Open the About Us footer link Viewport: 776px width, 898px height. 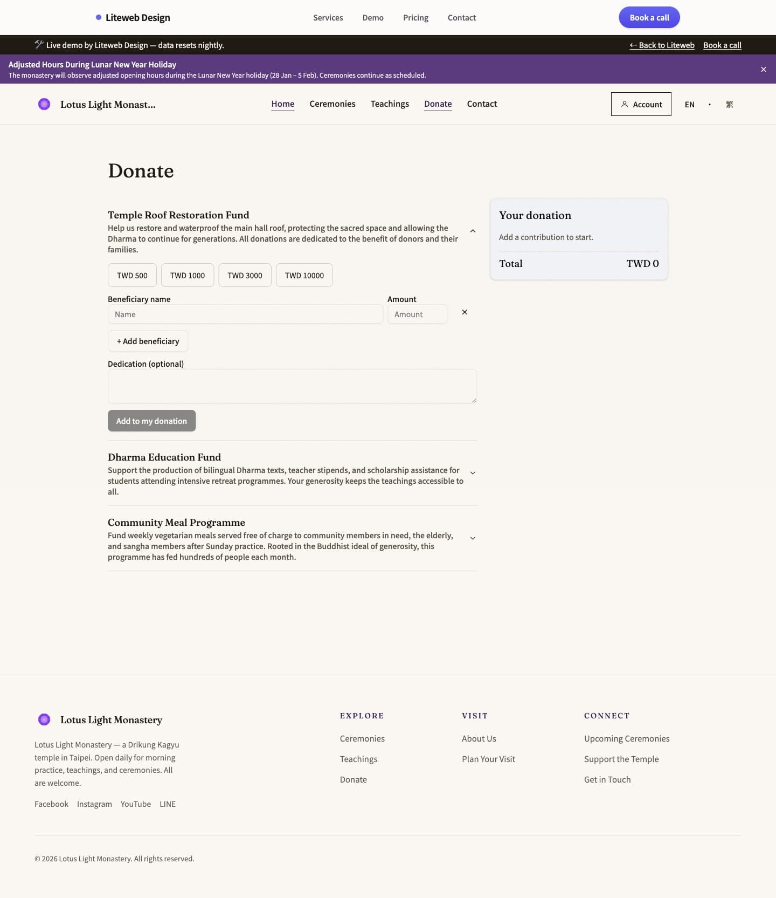pos(479,738)
